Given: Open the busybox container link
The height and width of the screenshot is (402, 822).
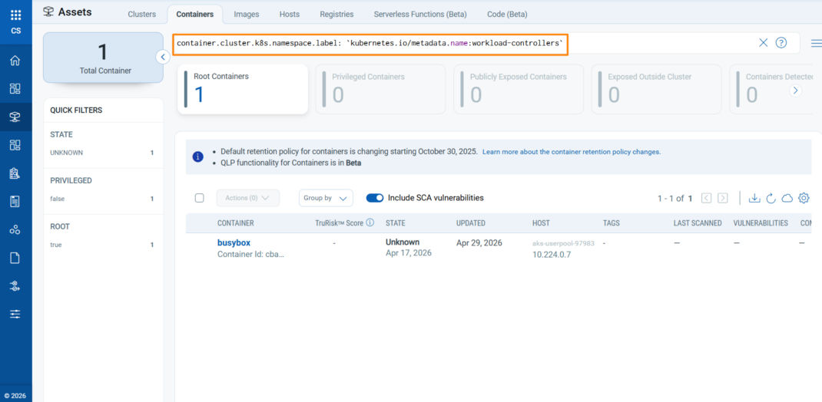Looking at the screenshot, I should click(234, 242).
